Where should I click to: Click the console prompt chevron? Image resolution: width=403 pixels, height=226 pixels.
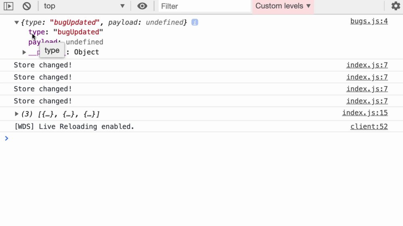click(7, 138)
